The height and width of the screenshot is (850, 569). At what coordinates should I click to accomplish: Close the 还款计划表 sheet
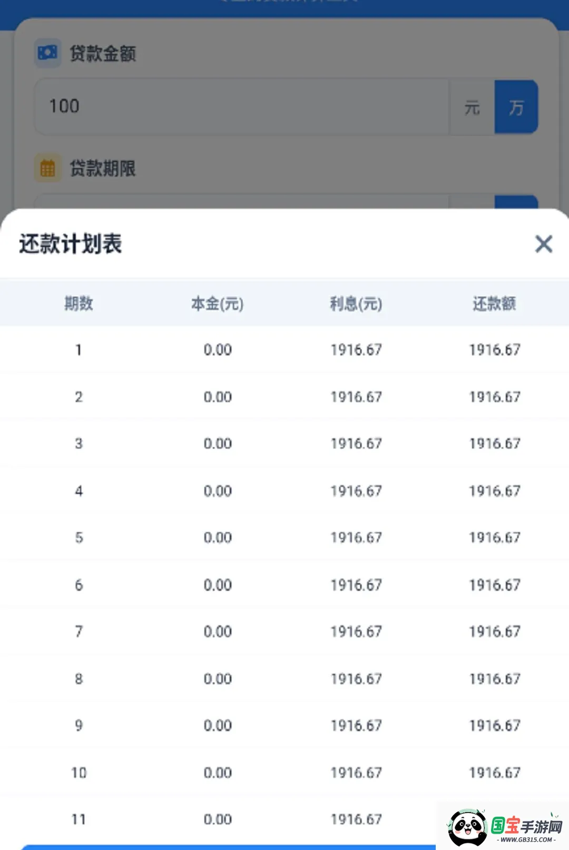pyautogui.click(x=543, y=244)
